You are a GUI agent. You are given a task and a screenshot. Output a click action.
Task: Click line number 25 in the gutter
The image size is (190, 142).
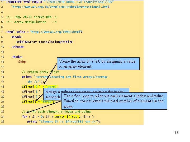[x=3, y=121]
